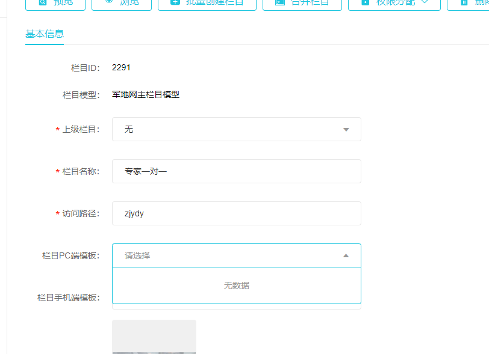489x354 pixels.
Task: Click the 合并栏目 button
Action: coord(302,4)
